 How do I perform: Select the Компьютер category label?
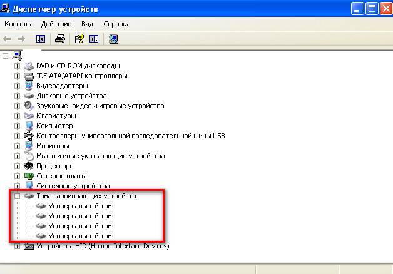[x=54, y=126]
